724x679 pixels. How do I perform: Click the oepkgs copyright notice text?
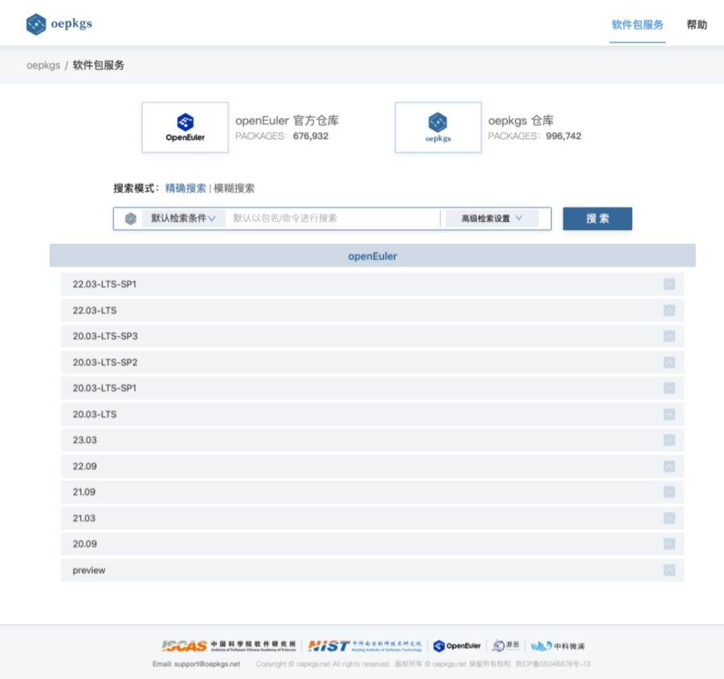point(383,664)
